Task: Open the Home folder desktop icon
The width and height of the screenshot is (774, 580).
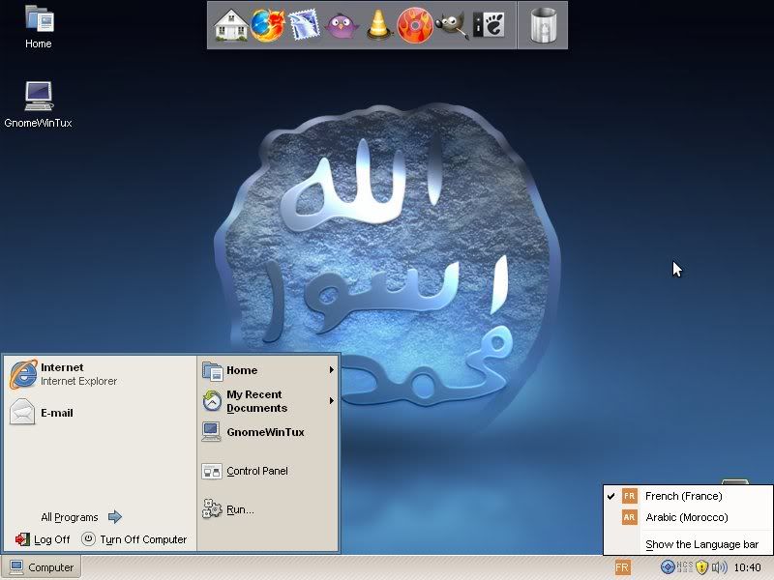Action: pyautogui.click(x=39, y=27)
